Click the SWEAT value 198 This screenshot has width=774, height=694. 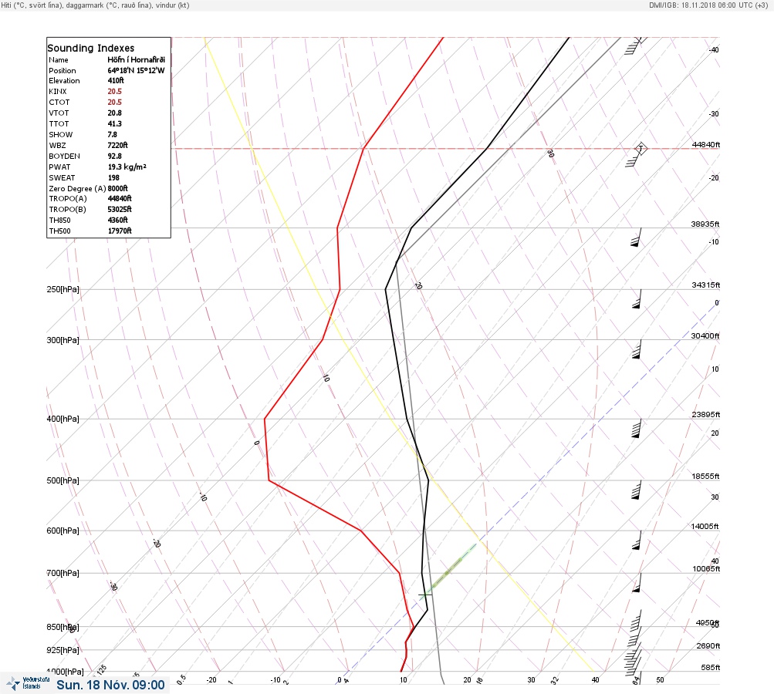pyautogui.click(x=113, y=178)
